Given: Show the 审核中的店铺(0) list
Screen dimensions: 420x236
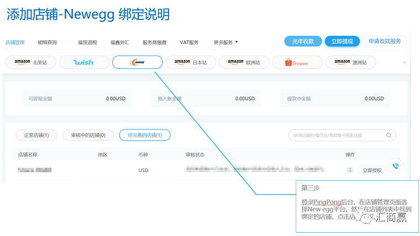Looking at the screenshot, I should pyautogui.click(x=88, y=135).
